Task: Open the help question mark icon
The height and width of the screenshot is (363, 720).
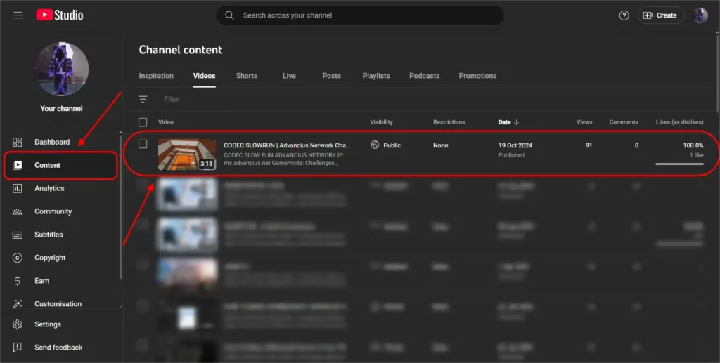Action: pyautogui.click(x=624, y=15)
